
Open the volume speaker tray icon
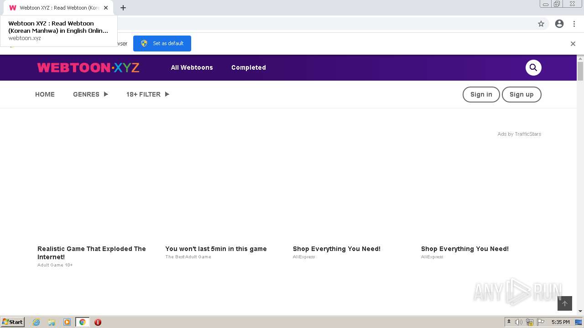coord(519,322)
